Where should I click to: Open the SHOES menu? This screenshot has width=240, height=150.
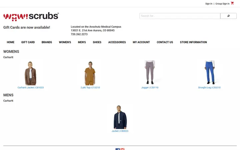[97, 42]
